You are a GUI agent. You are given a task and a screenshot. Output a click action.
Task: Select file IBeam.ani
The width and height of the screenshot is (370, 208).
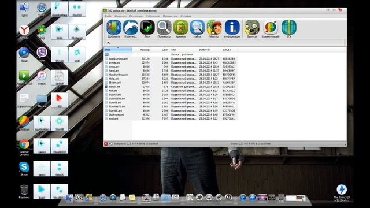pos(171,83)
